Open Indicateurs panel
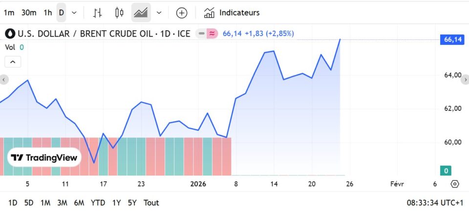The width and height of the screenshot is (469, 212). point(232,13)
